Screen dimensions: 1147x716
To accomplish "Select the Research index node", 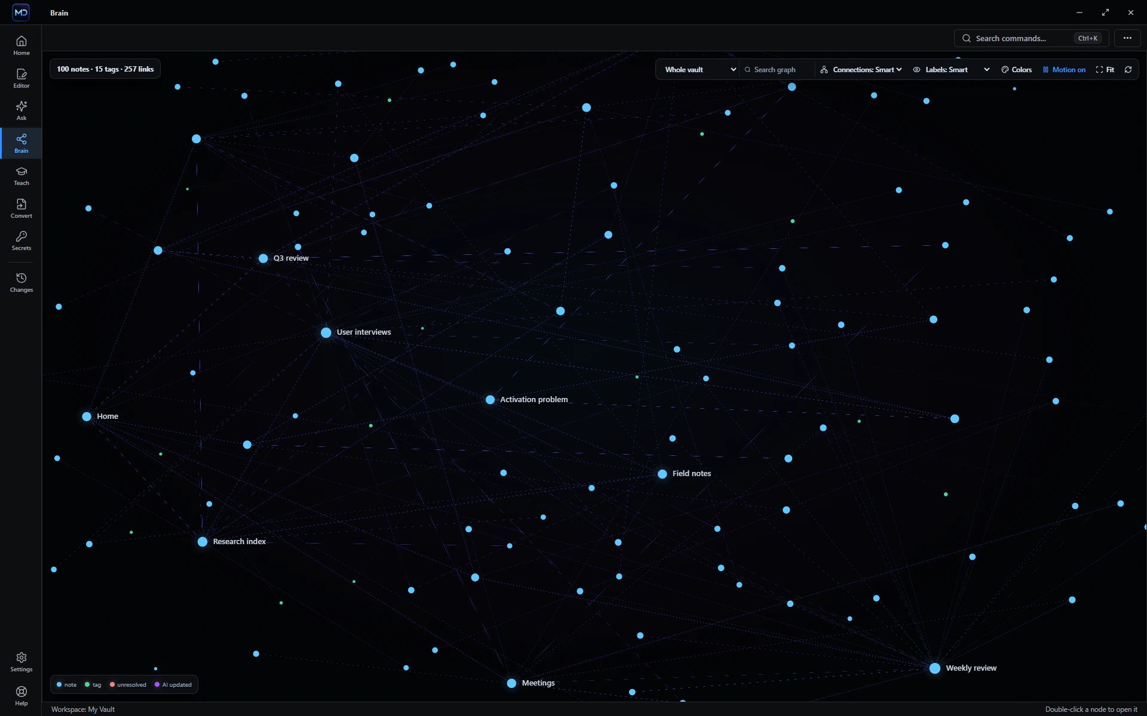I will (x=203, y=542).
